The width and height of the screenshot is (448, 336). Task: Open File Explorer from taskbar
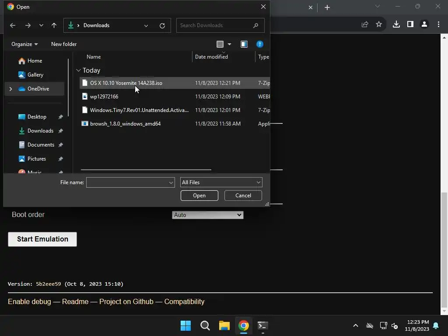(224, 325)
